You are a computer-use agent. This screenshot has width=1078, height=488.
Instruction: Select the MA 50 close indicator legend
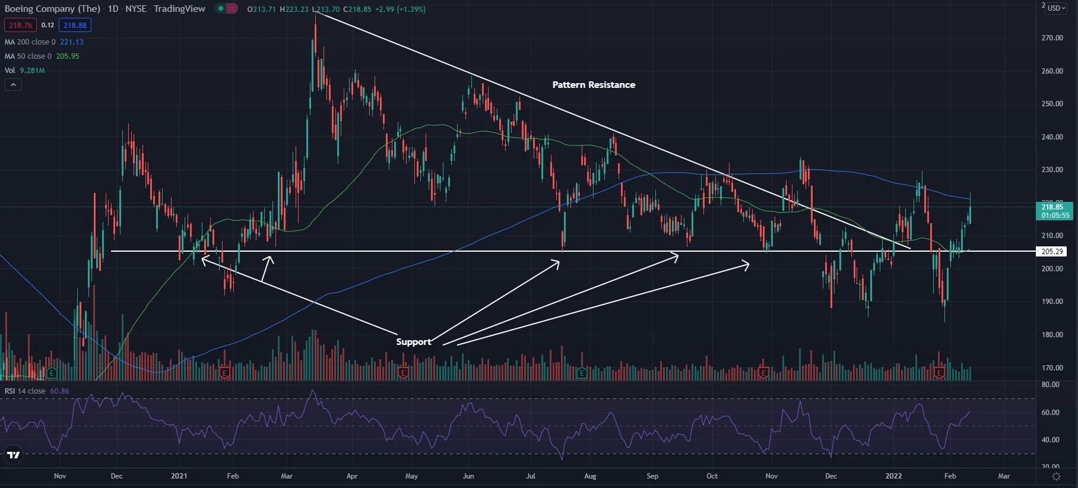point(42,56)
